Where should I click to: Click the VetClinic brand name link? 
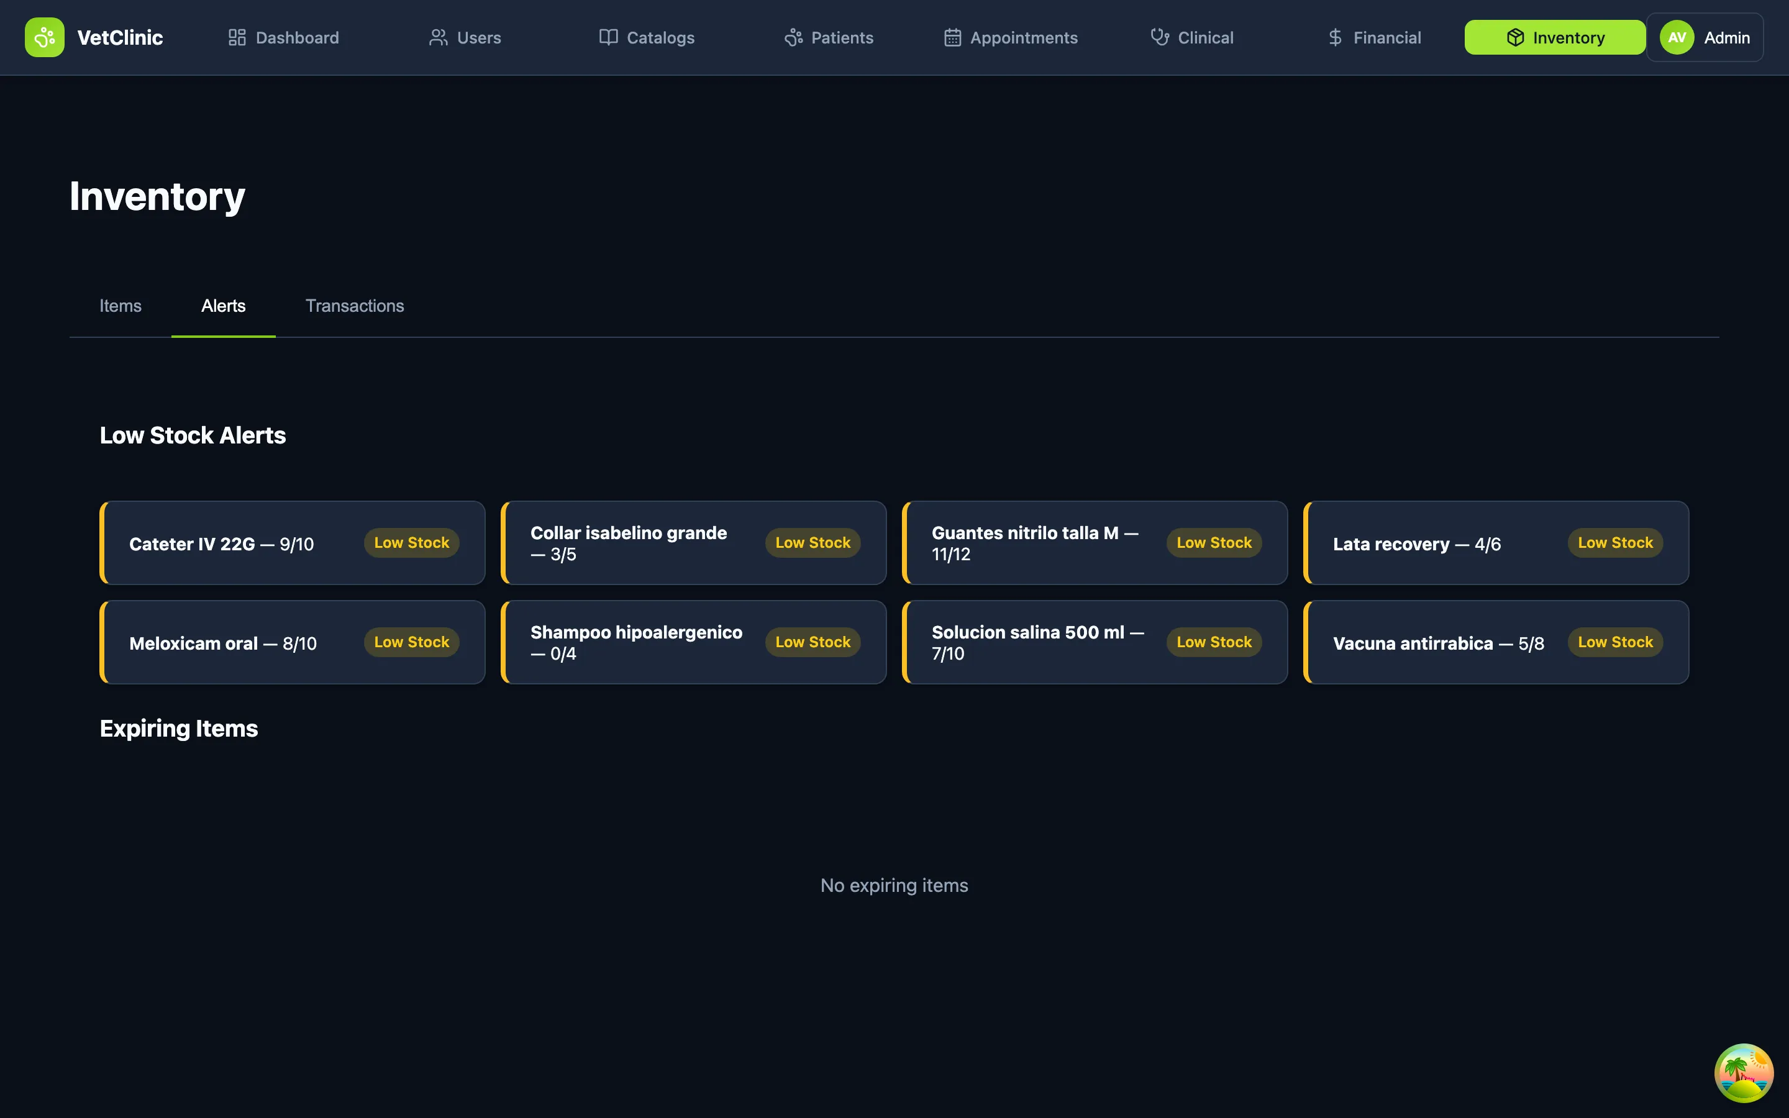point(120,38)
